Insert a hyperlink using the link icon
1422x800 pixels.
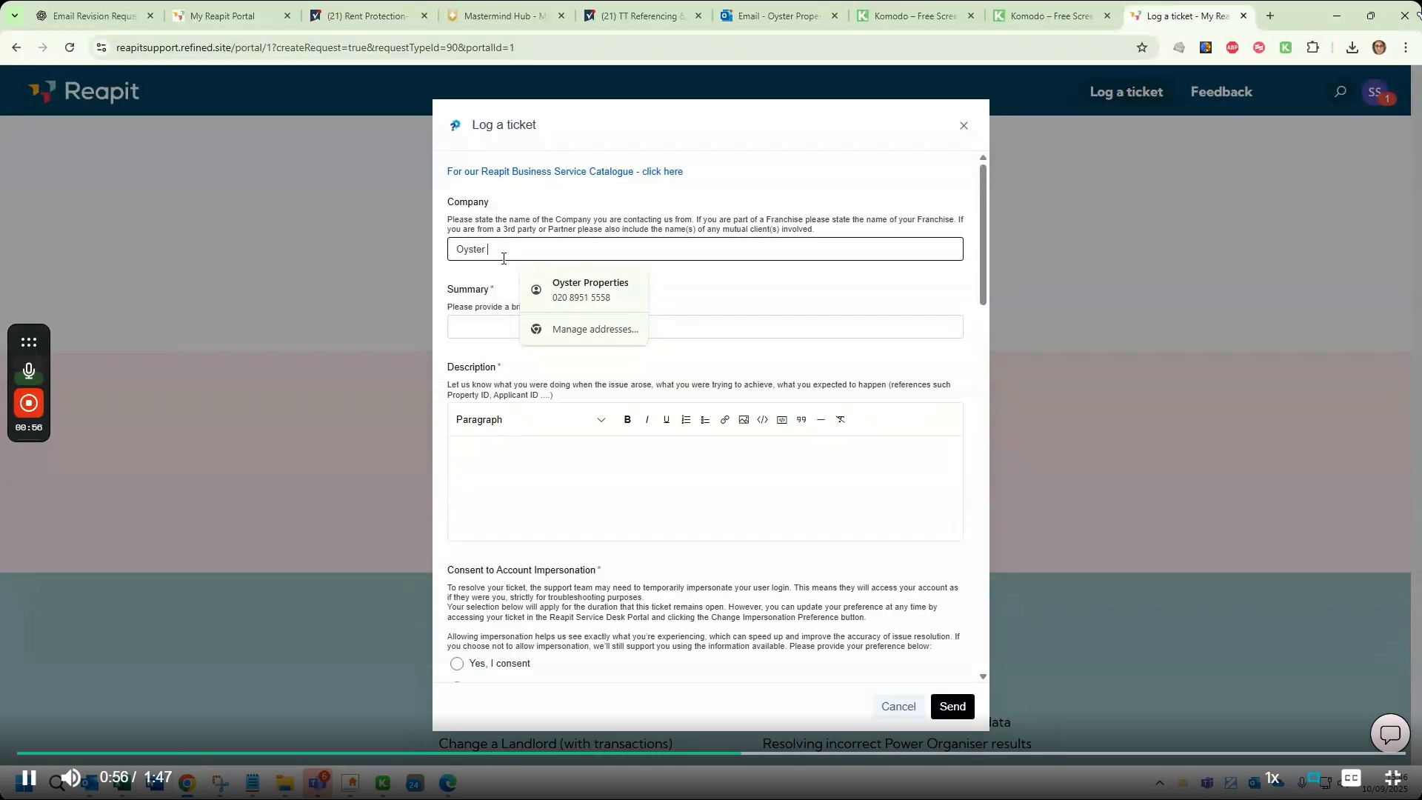(724, 419)
